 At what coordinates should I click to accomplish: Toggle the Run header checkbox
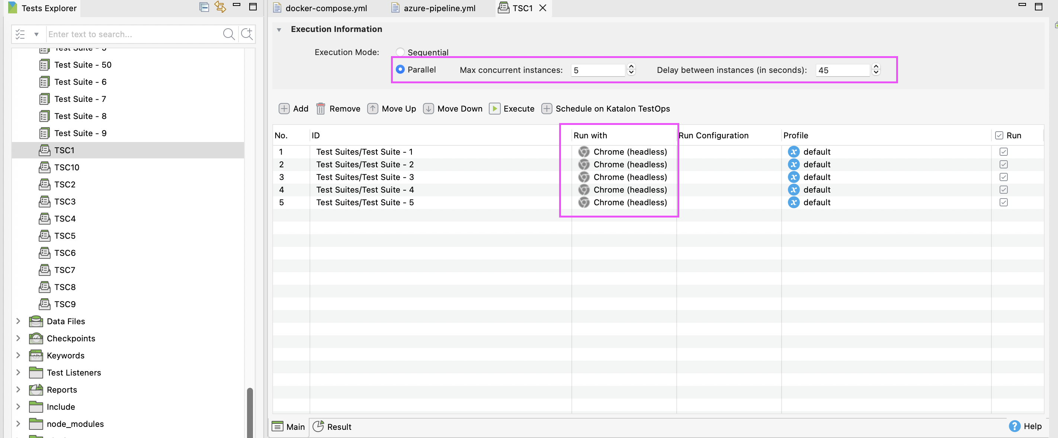[x=999, y=135]
